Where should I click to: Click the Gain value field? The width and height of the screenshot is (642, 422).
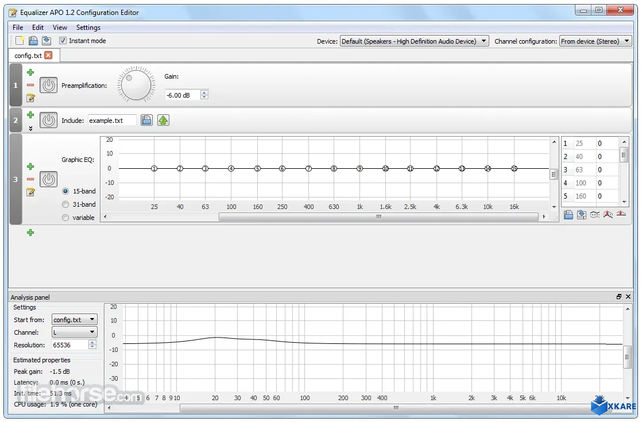[183, 95]
